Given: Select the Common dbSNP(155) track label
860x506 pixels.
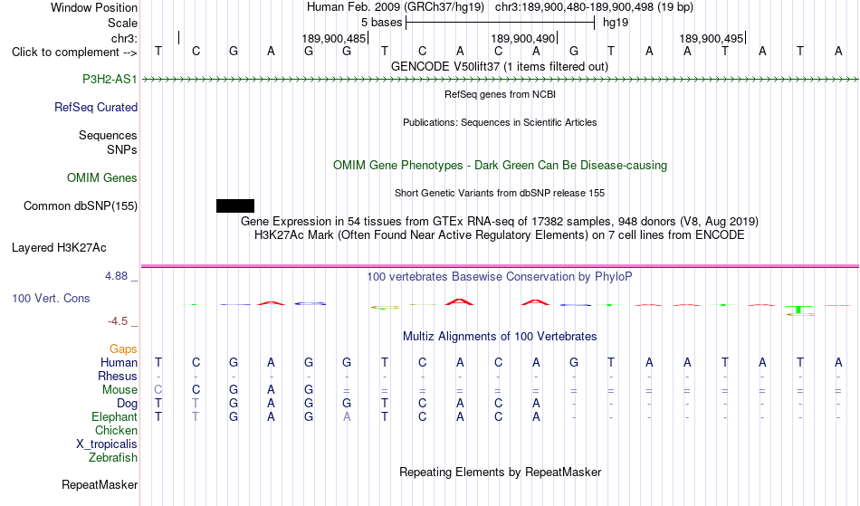Looking at the screenshot, I should tap(81, 206).
